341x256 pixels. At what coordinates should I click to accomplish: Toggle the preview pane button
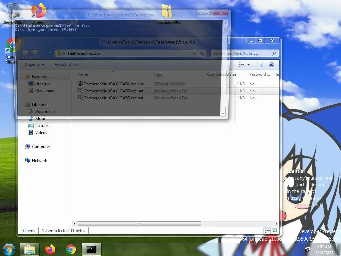pyautogui.click(x=260, y=65)
